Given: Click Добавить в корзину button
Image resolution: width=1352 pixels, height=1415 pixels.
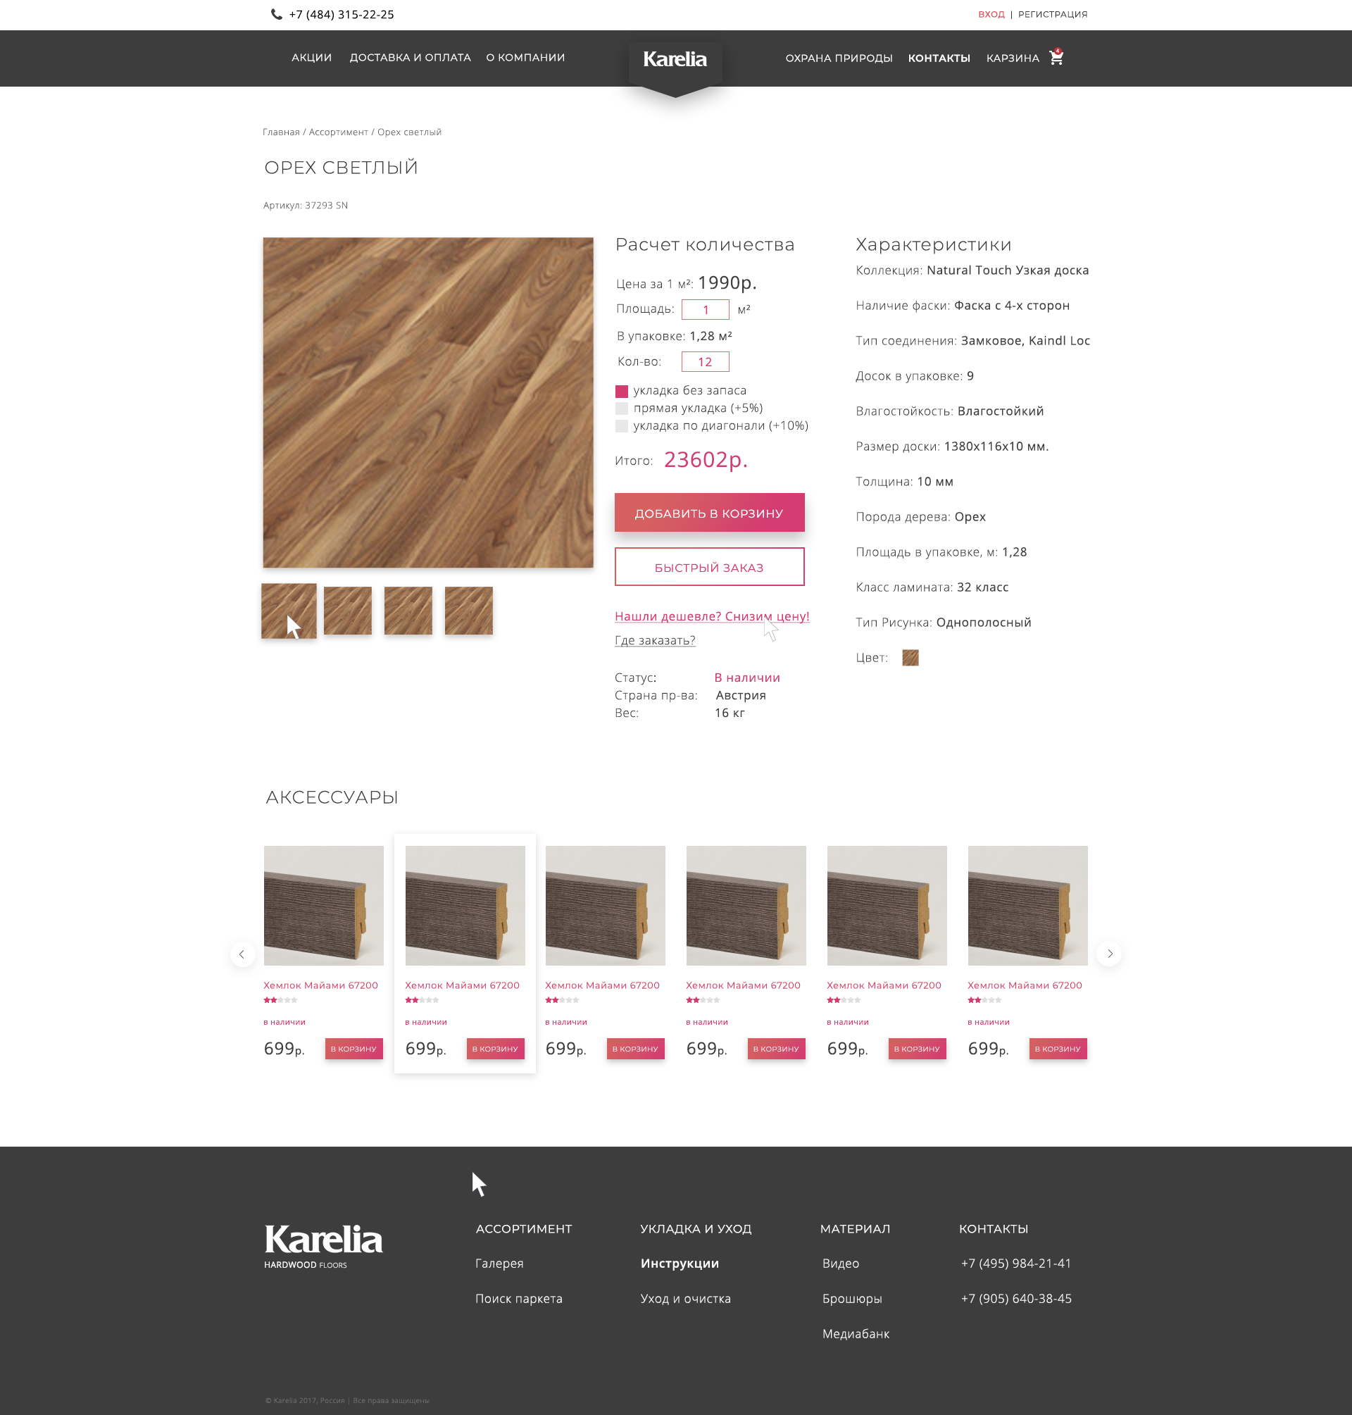Looking at the screenshot, I should pos(709,513).
